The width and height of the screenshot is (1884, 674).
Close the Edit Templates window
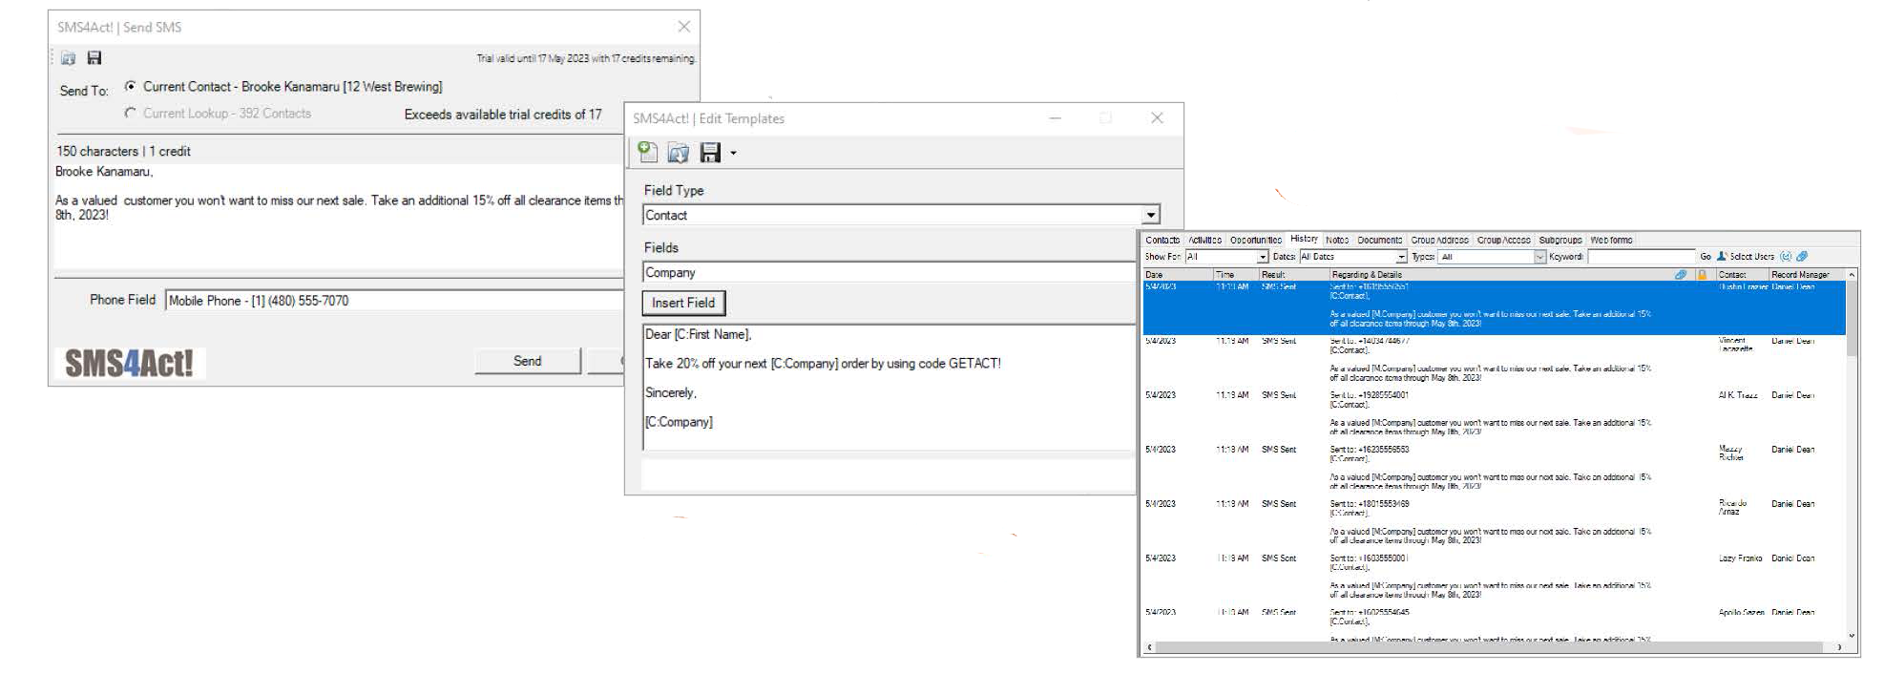click(x=1157, y=118)
